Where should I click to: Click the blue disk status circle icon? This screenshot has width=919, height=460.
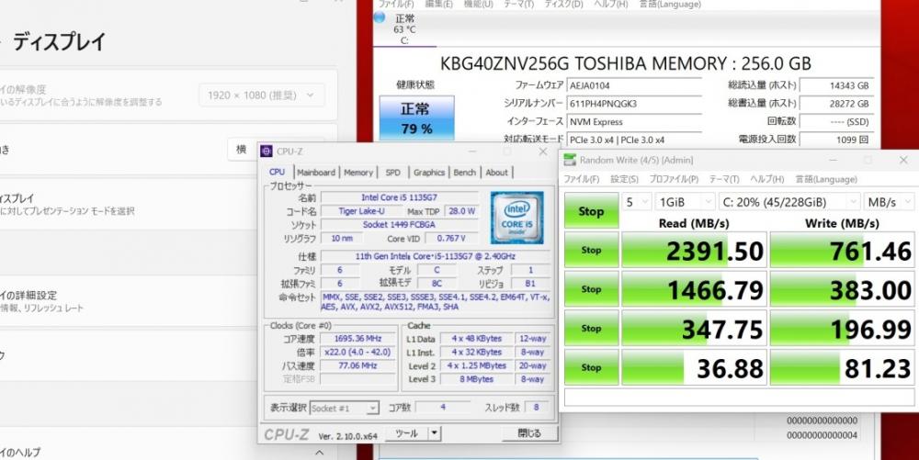380,17
